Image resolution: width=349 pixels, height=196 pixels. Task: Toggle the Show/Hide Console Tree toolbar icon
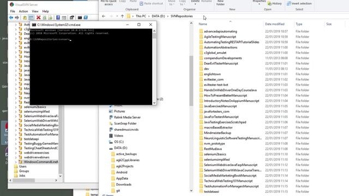click(31, 17)
